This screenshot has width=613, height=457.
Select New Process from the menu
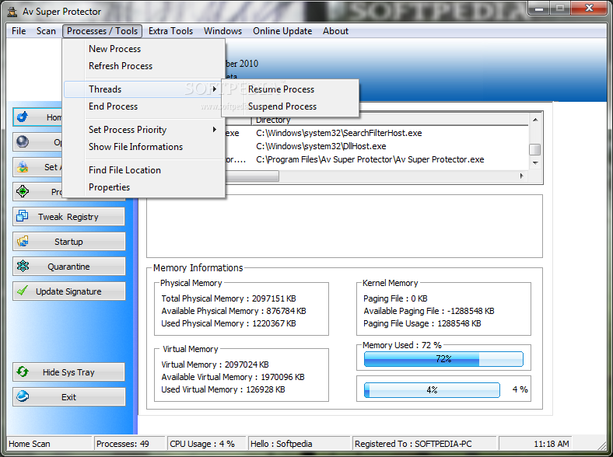[144, 49]
